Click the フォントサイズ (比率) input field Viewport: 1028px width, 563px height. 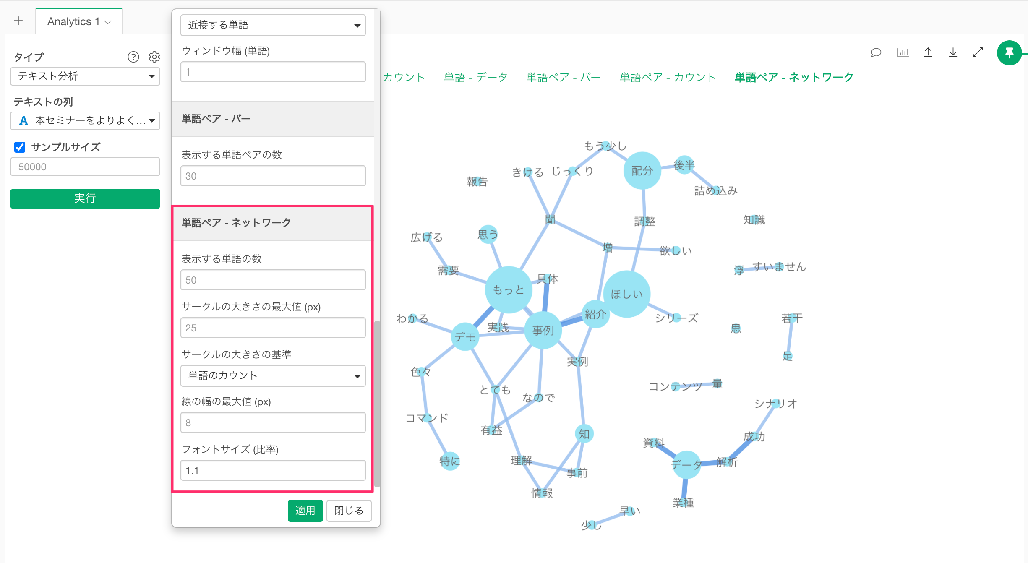273,471
